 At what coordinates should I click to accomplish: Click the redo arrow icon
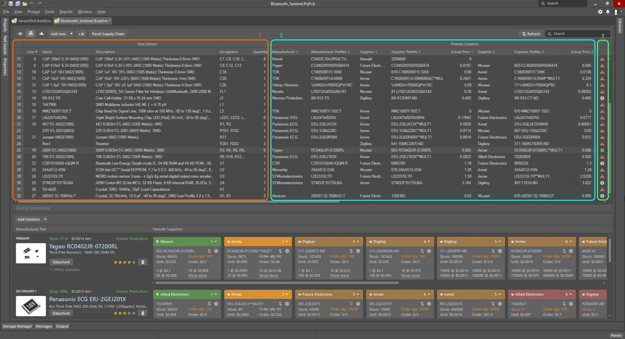[x=39, y=4]
